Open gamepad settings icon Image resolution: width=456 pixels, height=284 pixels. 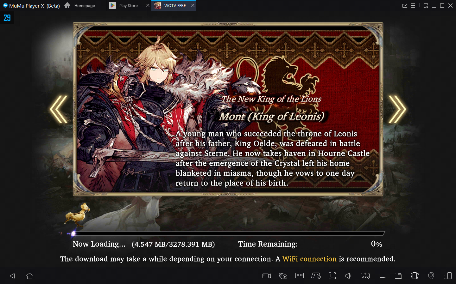pyautogui.click(x=316, y=276)
